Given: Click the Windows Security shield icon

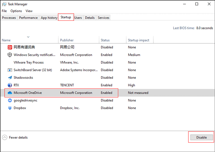Looking at the screenshot, I should 10,55.
